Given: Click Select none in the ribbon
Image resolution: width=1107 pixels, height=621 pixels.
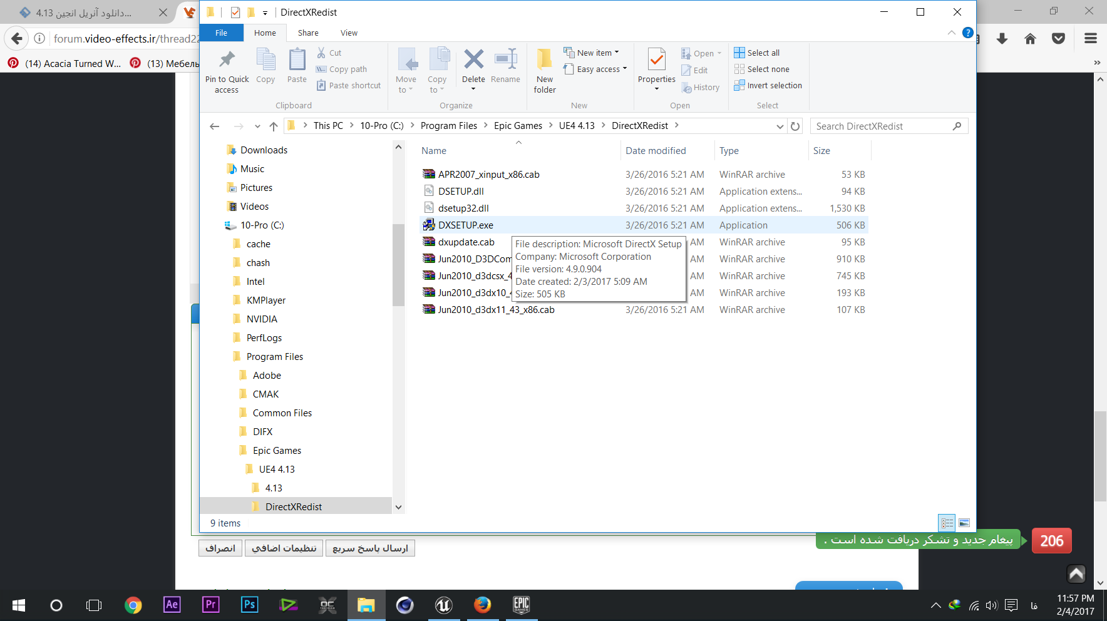Looking at the screenshot, I should click(762, 69).
